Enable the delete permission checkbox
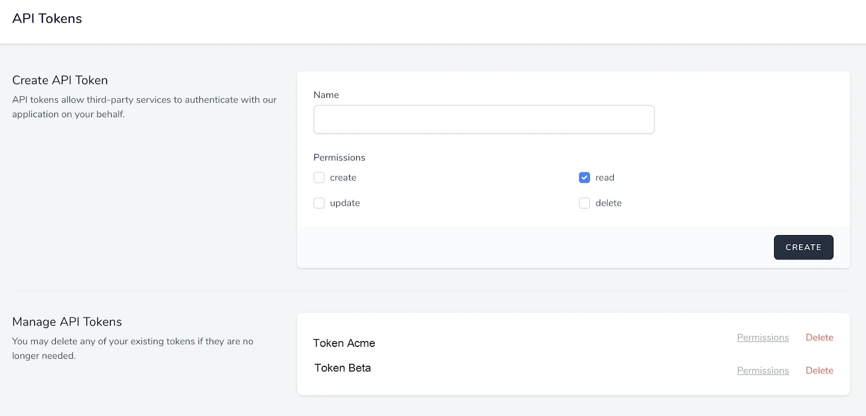 585,203
